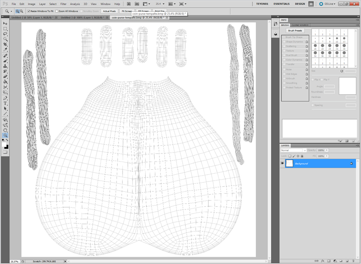Screen dimensions: 361x264
Task: Open the Filter menu
Action: coord(63,4)
